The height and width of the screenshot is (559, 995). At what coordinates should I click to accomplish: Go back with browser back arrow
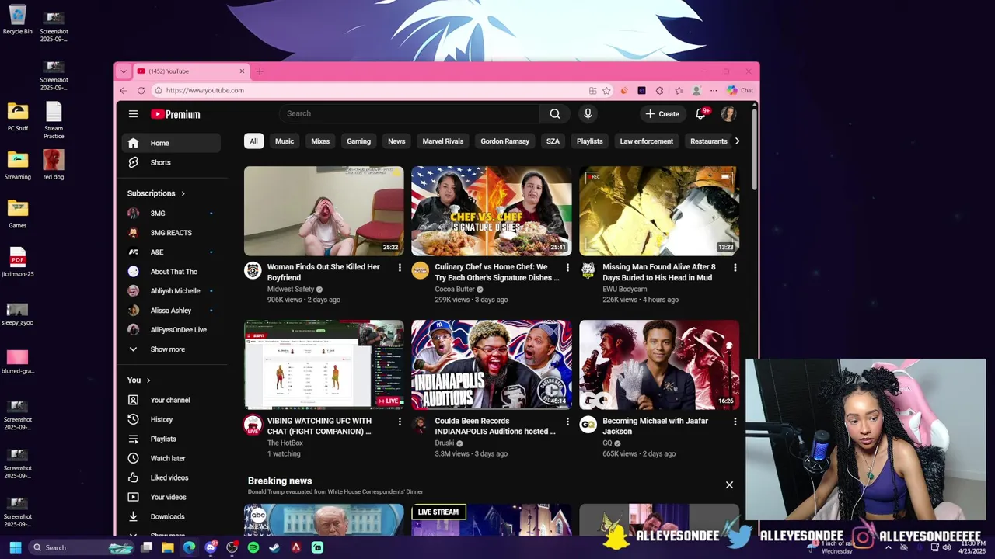124,90
